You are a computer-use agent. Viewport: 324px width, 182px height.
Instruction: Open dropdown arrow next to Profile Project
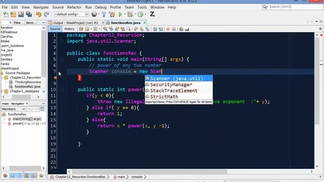(x=145, y=14)
